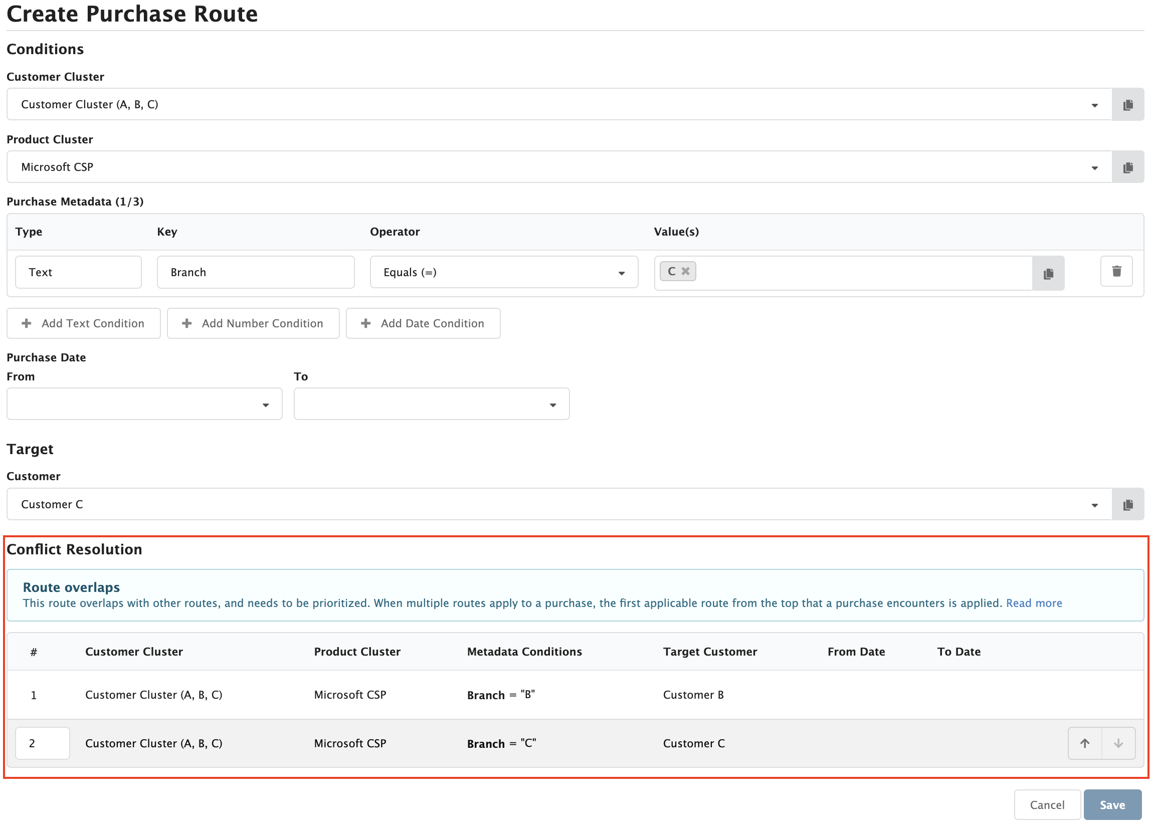This screenshot has width=1151, height=830.
Task: Add a new text condition
Action: pyautogui.click(x=83, y=323)
